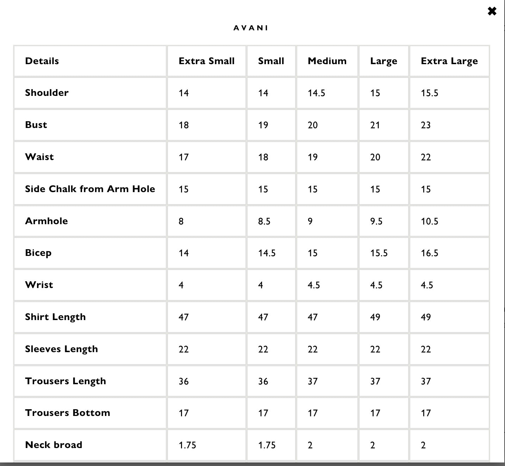The height and width of the screenshot is (466, 505).
Task: Select the Shirt Length row label
Action: [x=55, y=317]
